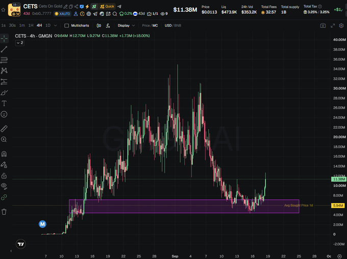The height and width of the screenshot is (259, 347).
Task: Click the orange warning circle icon
Action: pyautogui.click(x=82, y=14)
